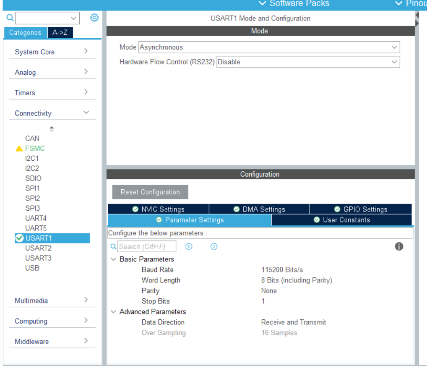Click the Parity None value
427x371 pixels.
pyautogui.click(x=269, y=291)
